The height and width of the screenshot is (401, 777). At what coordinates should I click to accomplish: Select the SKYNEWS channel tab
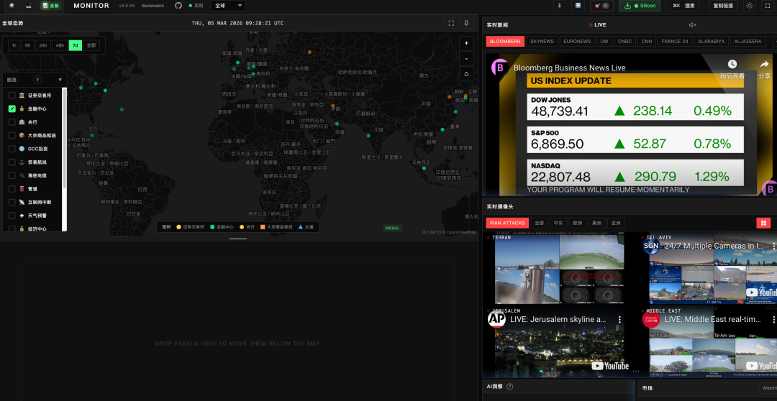(542, 41)
